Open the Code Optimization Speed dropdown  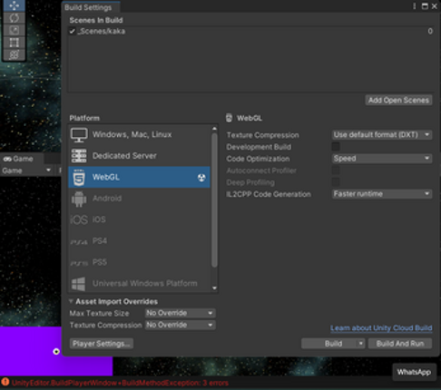coord(382,159)
